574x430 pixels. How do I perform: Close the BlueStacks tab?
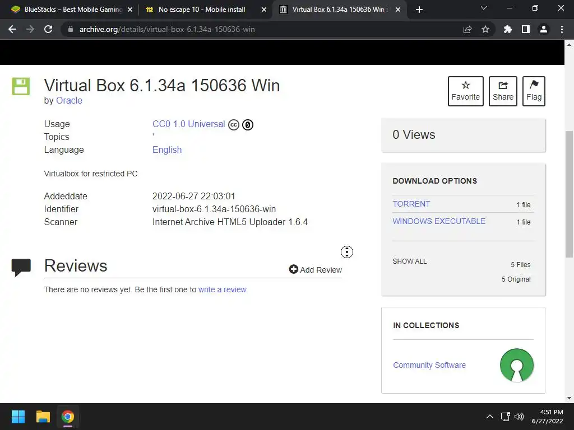point(130,10)
